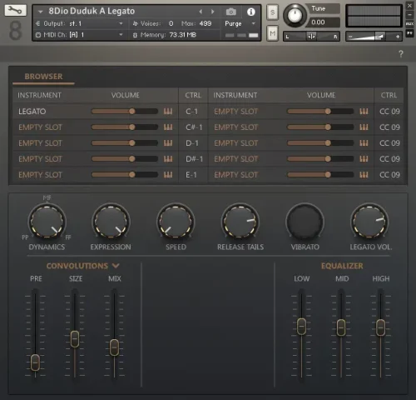Click keyboard icon in LEGATO row

point(168,112)
